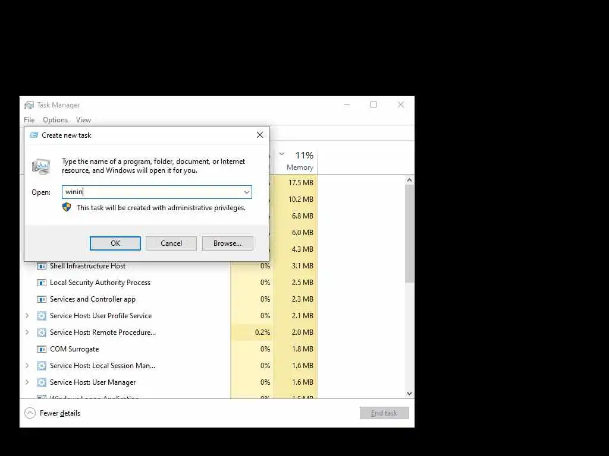Open the Options menu
Image resolution: width=609 pixels, height=456 pixels.
click(55, 120)
